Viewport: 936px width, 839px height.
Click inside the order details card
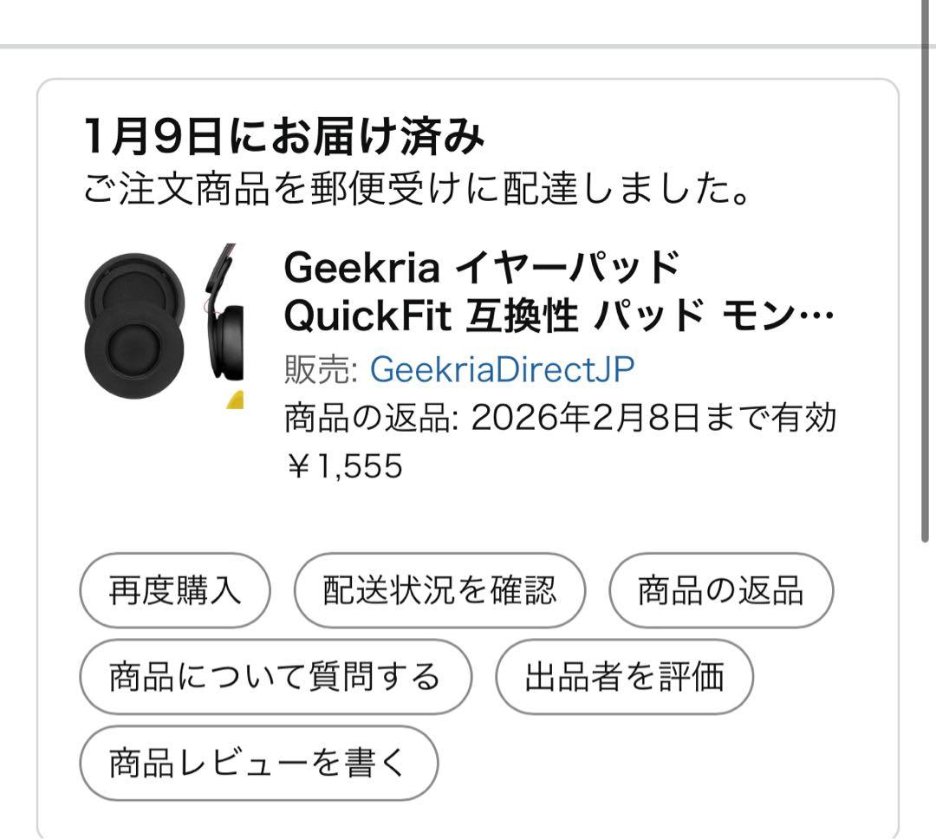click(468, 520)
